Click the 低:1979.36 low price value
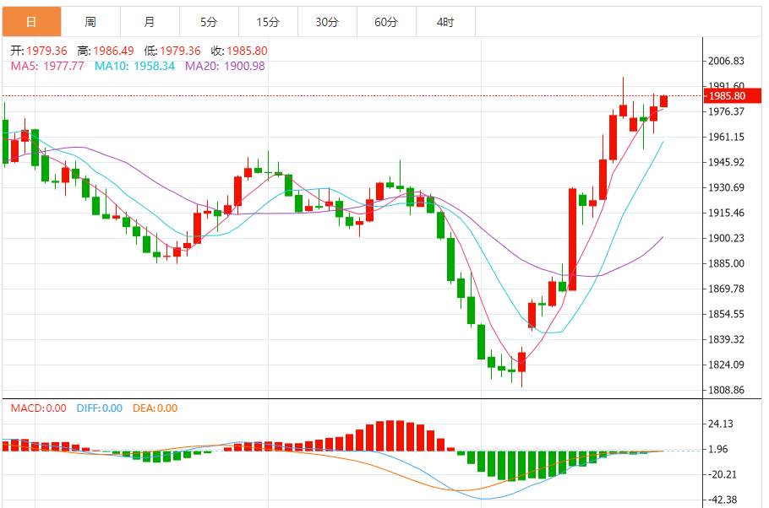Screen dimensions: 769x508 [x=172, y=51]
